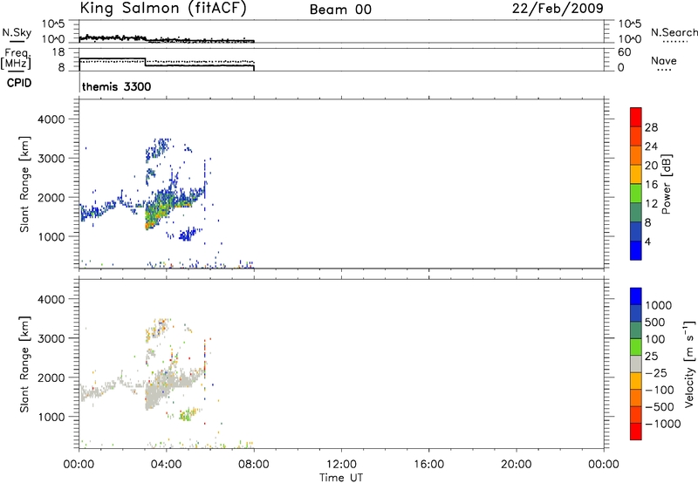Select the "Beam 00" heading

click(x=340, y=10)
